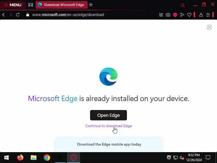Open the GX Corner gamepad icon

click(31, 5)
